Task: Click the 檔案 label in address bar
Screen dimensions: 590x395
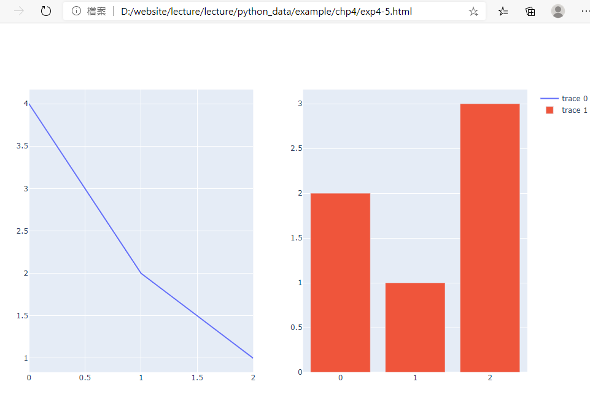Action: 96,12
